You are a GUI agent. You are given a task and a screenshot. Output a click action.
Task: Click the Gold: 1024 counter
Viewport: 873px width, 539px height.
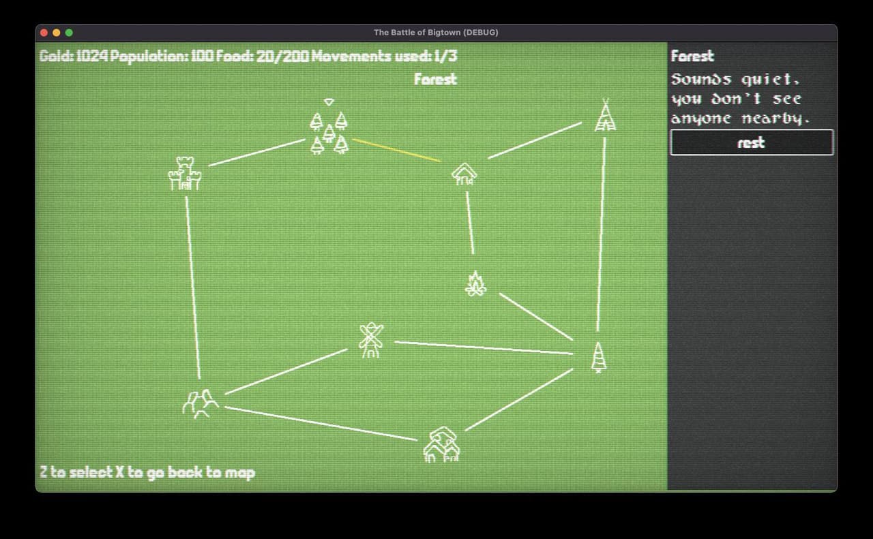tap(74, 56)
